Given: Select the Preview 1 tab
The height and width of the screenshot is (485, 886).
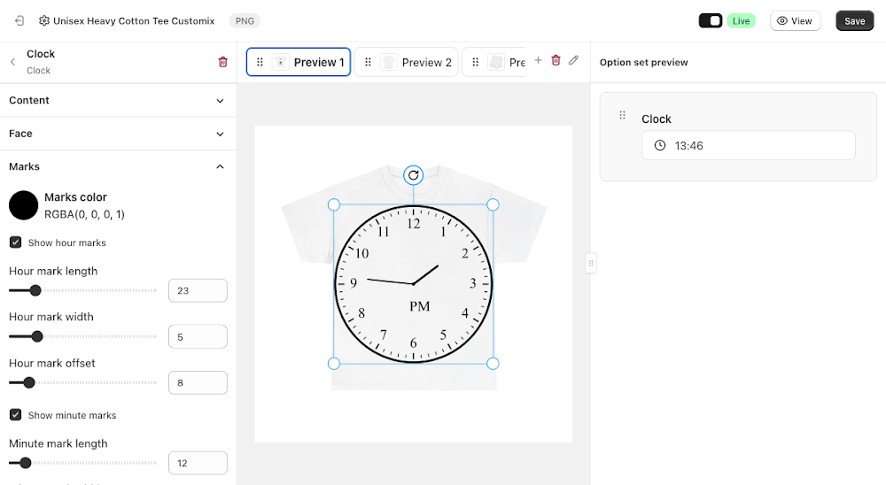Looking at the screenshot, I should pos(299,62).
